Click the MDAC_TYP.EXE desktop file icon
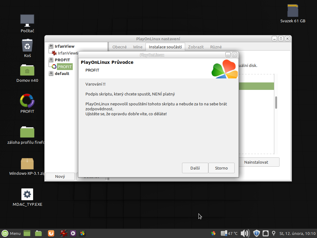The height and width of the screenshot is (238, 317). [27, 194]
